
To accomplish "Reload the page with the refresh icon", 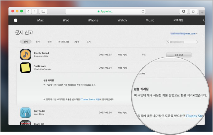I will click(x=143, y=11).
